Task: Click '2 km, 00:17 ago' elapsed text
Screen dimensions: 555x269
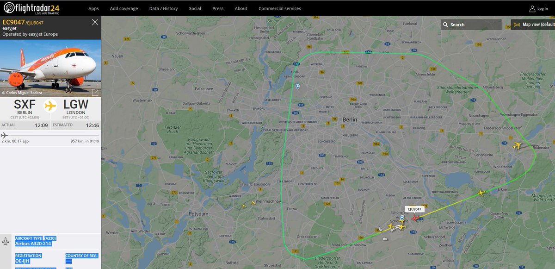Action: pos(15,141)
